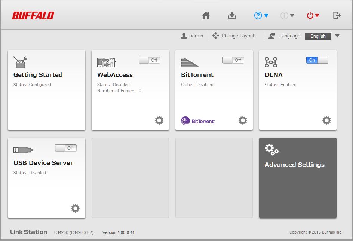Click the Advanced Settings gears icon
The height and width of the screenshot is (241, 353).
(272, 150)
